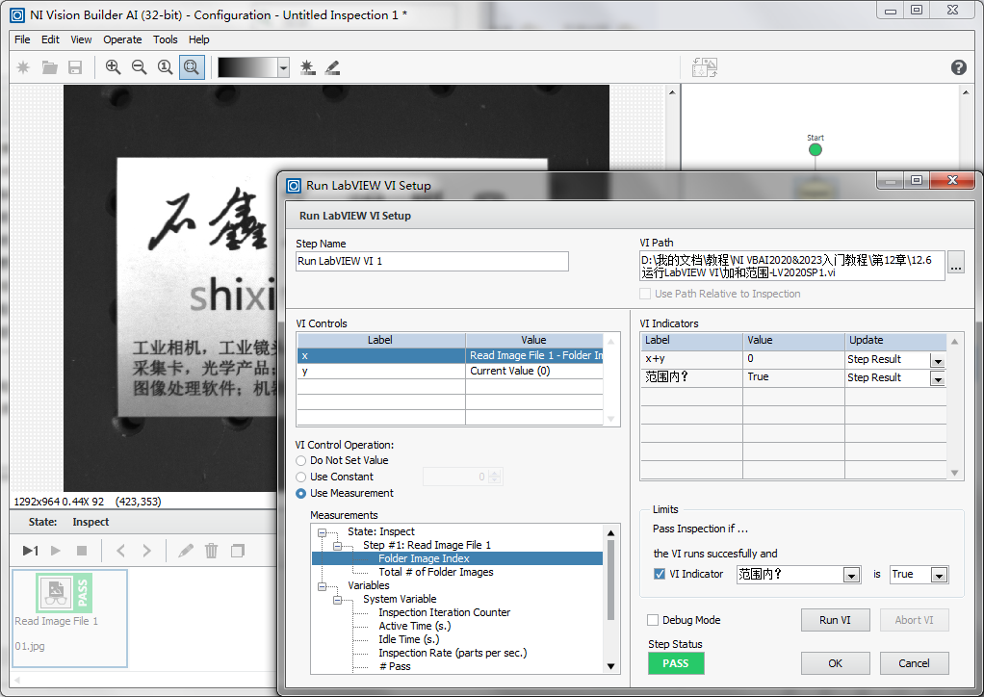Open the help question mark icon
The height and width of the screenshot is (697, 984).
(958, 67)
